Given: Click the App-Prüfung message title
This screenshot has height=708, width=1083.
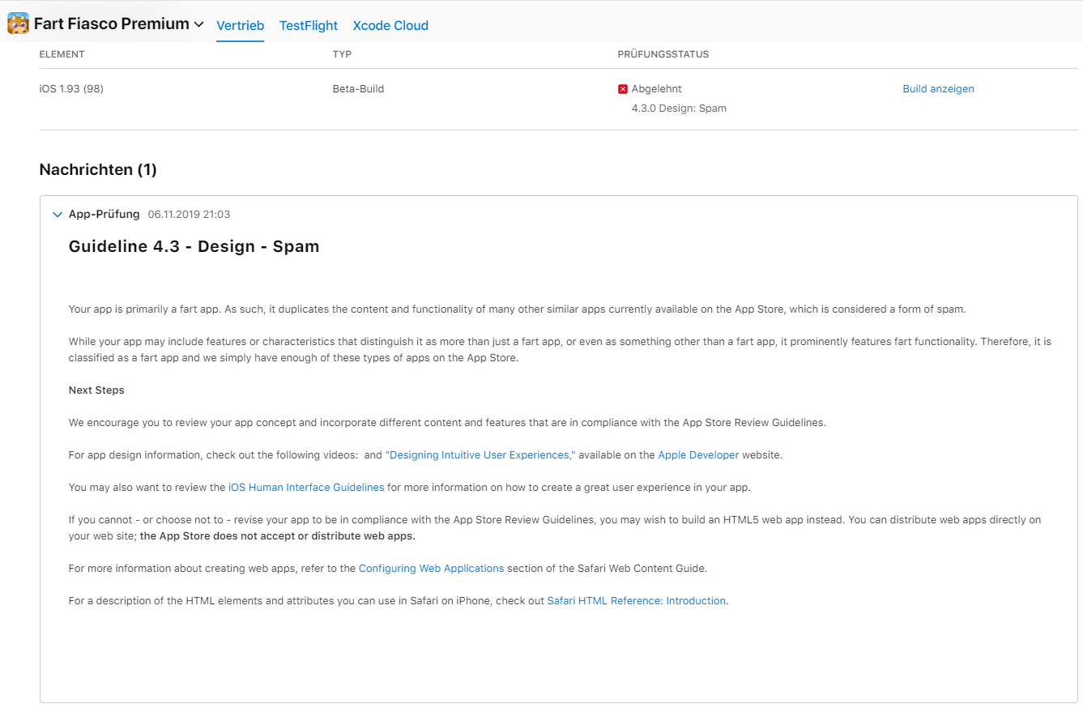Looking at the screenshot, I should coord(104,215).
